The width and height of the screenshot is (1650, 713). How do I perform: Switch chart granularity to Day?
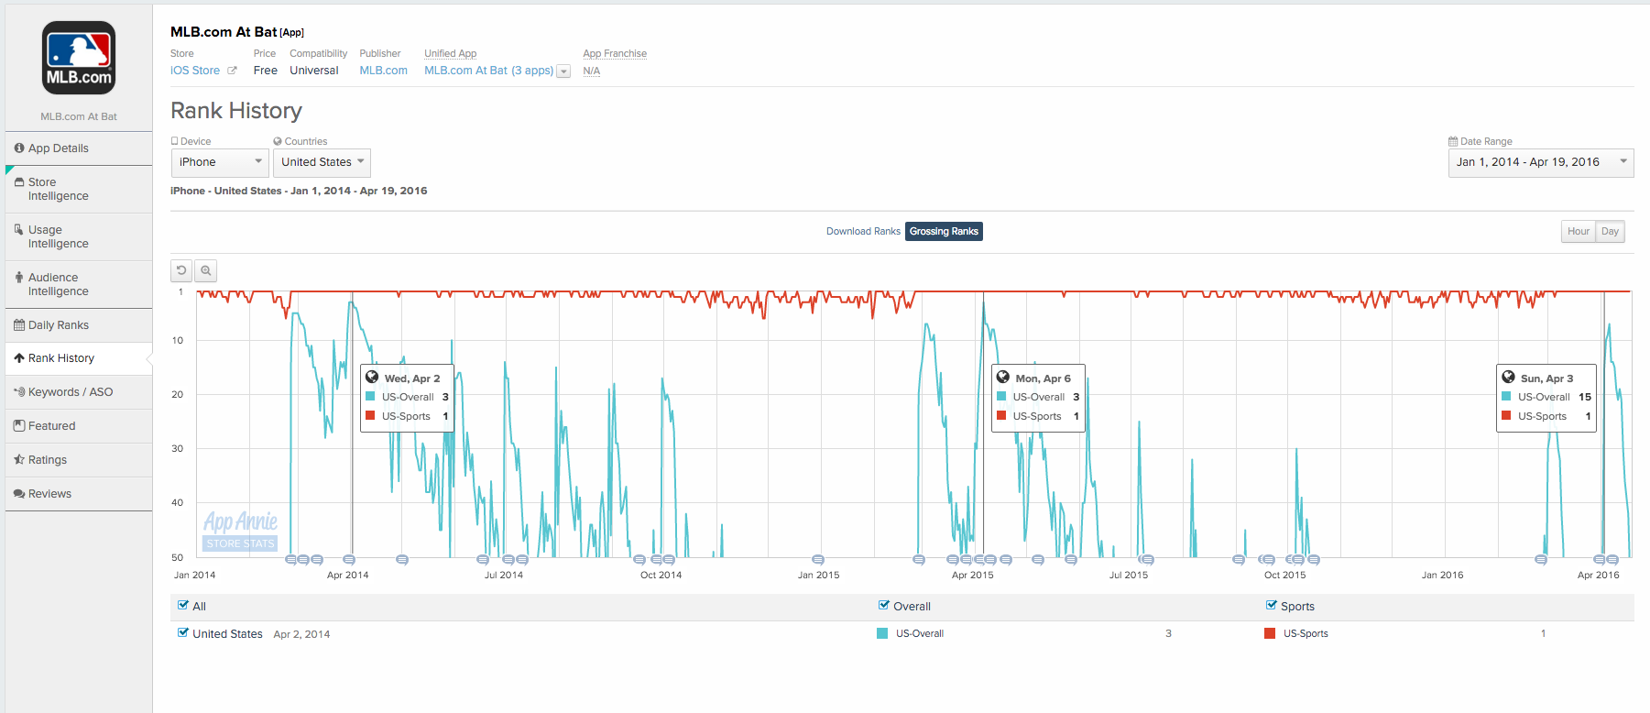pos(1610,231)
